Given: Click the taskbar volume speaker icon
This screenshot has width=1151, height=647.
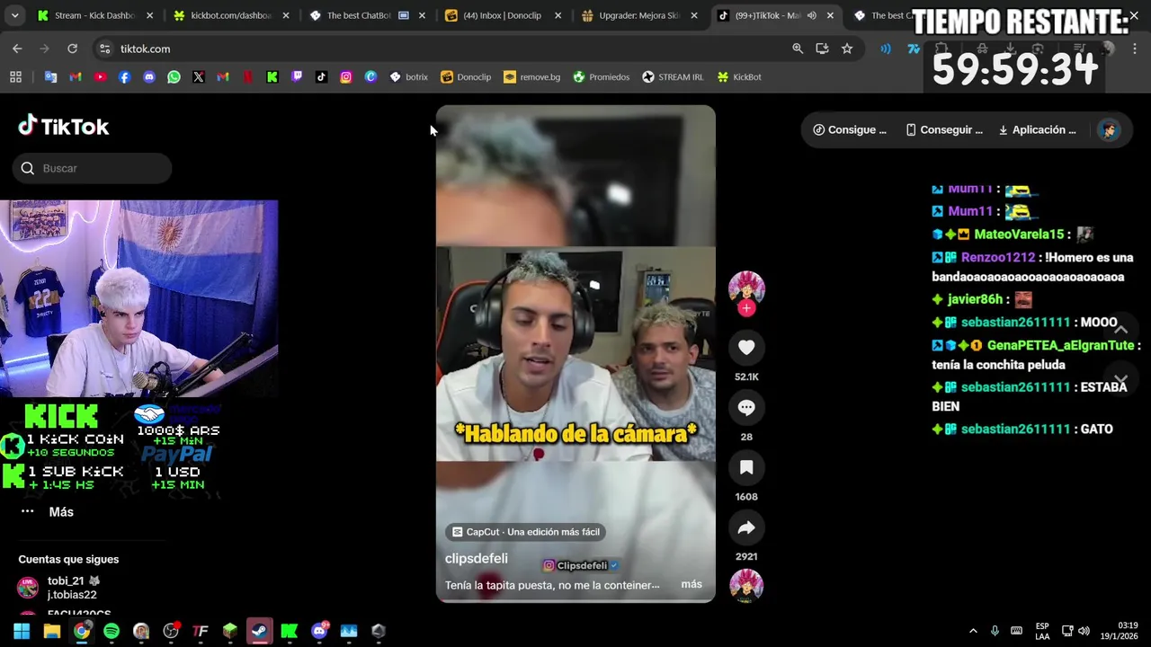Looking at the screenshot, I should click(x=1084, y=631).
